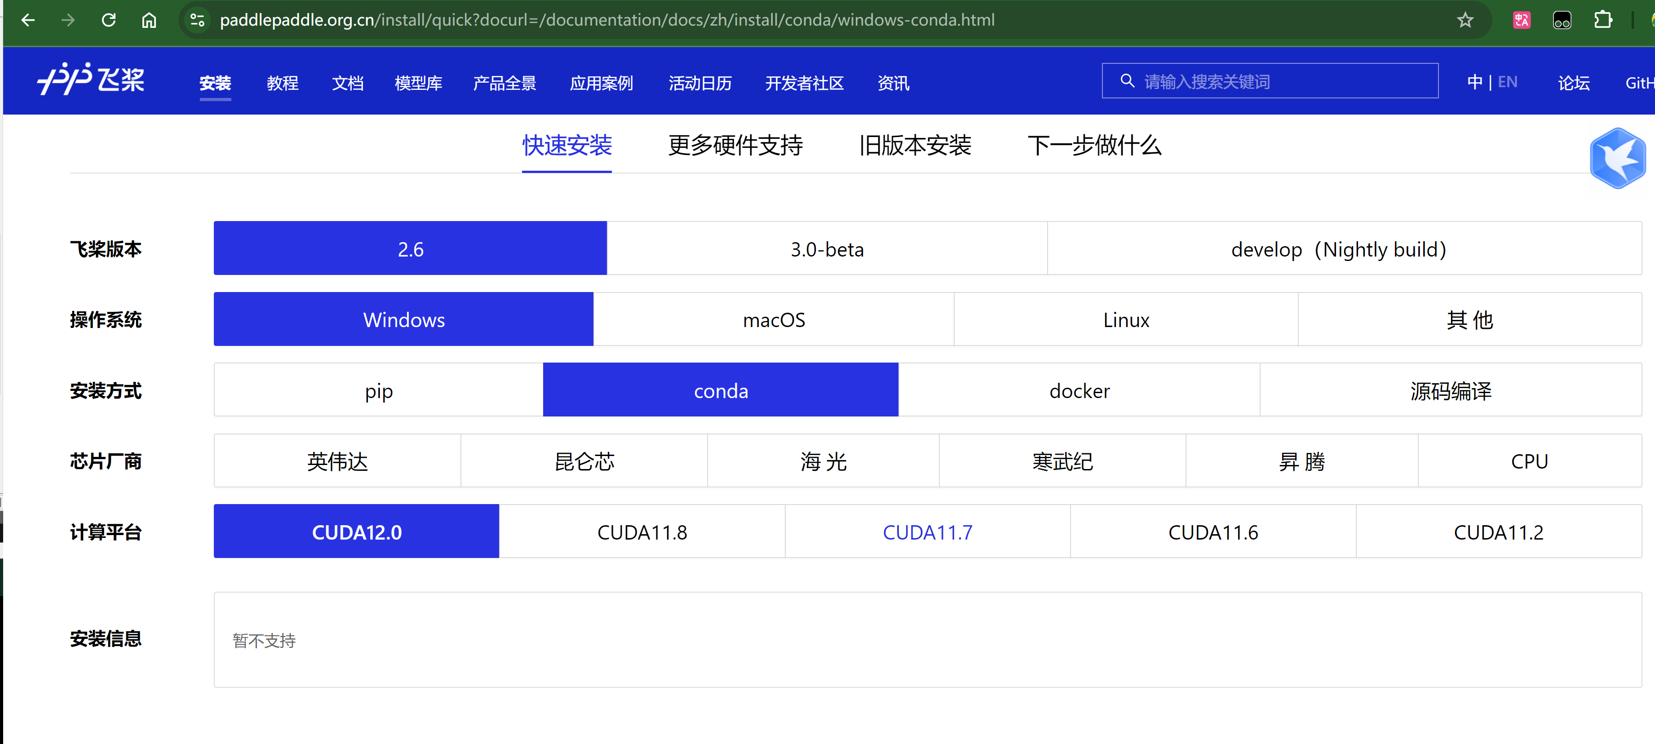Image resolution: width=1655 pixels, height=744 pixels.
Task: Reload the page with refresh icon
Action: point(109,20)
